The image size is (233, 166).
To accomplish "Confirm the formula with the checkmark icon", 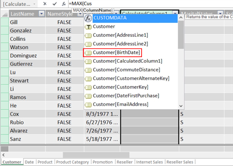I will tap(55, 4).
